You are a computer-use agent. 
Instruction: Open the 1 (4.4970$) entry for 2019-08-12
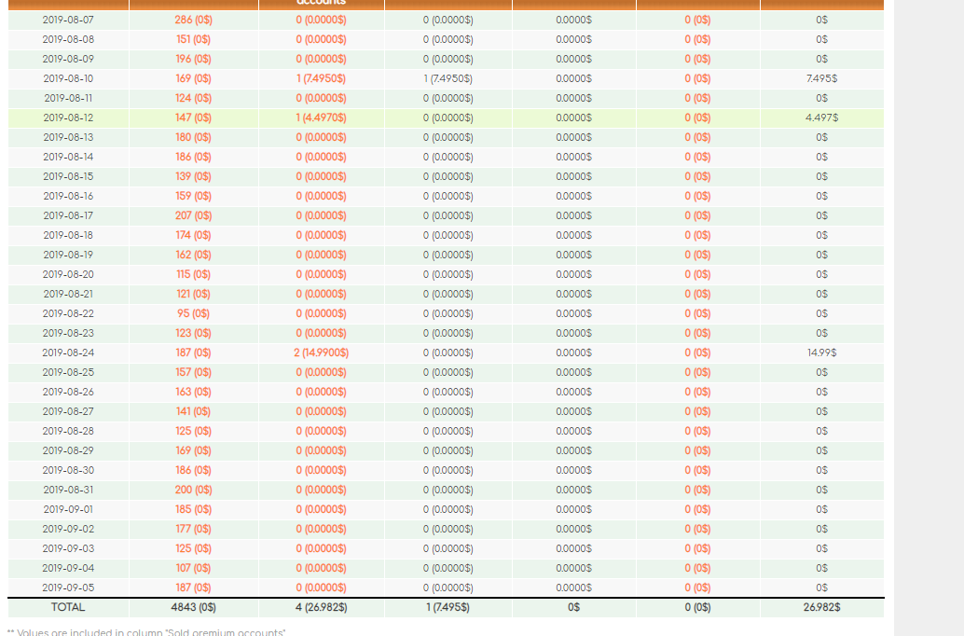[x=321, y=118]
